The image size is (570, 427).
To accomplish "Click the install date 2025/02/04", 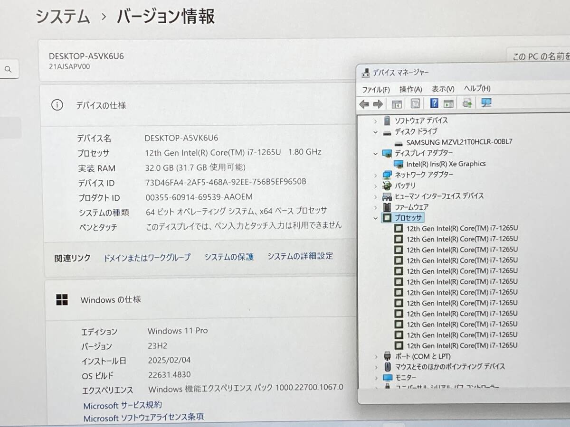I will pyautogui.click(x=170, y=360).
